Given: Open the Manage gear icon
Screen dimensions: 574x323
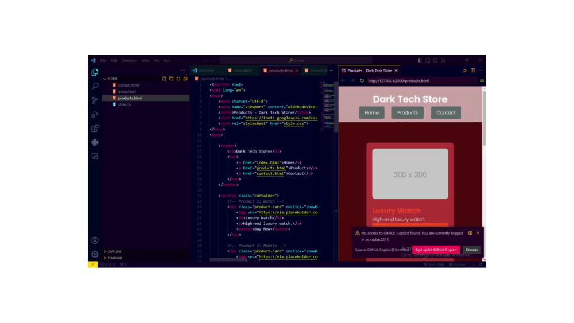Looking at the screenshot, I should (95, 254).
